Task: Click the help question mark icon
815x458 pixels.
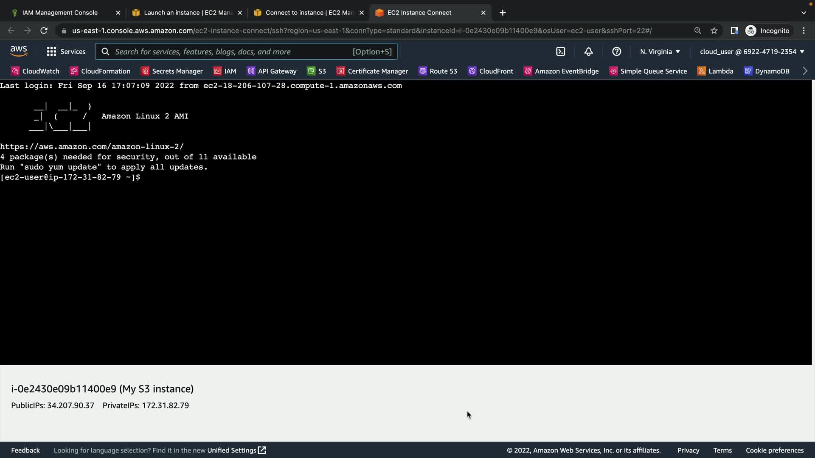Action: click(x=616, y=52)
